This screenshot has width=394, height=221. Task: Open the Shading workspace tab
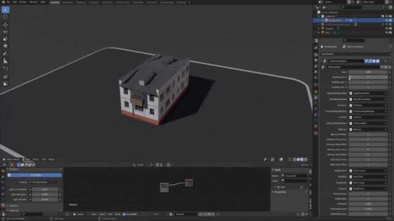point(55,2)
